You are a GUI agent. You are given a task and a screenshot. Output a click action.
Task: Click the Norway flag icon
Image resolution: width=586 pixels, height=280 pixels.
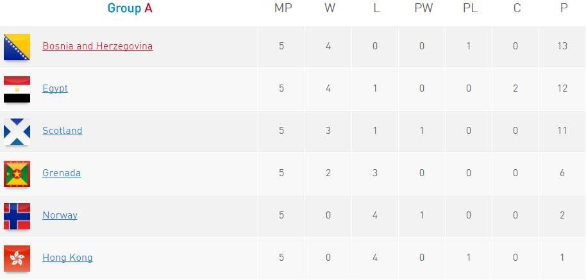click(x=17, y=216)
